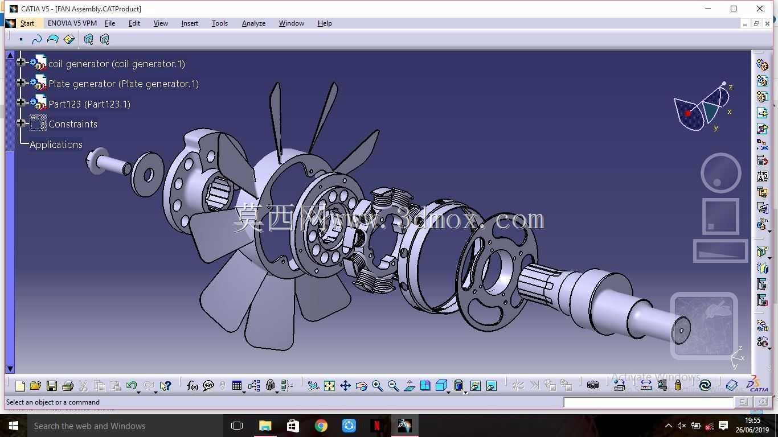Click the Zoom In magnifier
778x437 pixels.
[x=377, y=386]
